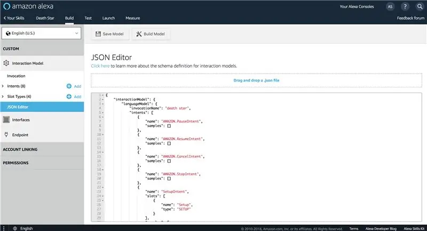This screenshot has height=231, width=427.
Task: Click the English language footer selector
Action: (x=26, y=228)
